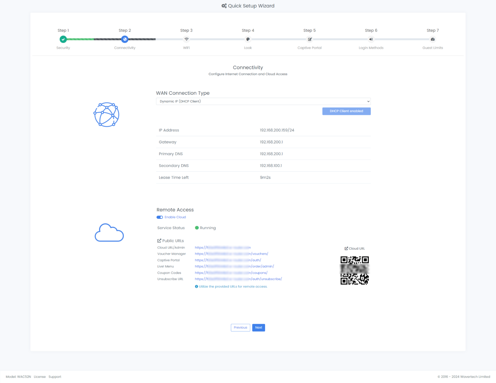Screen dimensions: 496x383
Task: Click the external-link icon beside Cloud URL
Action: coord(346,249)
